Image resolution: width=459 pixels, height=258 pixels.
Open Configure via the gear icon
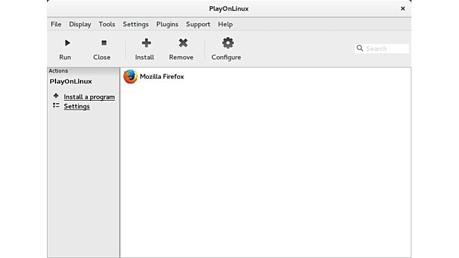(228, 43)
